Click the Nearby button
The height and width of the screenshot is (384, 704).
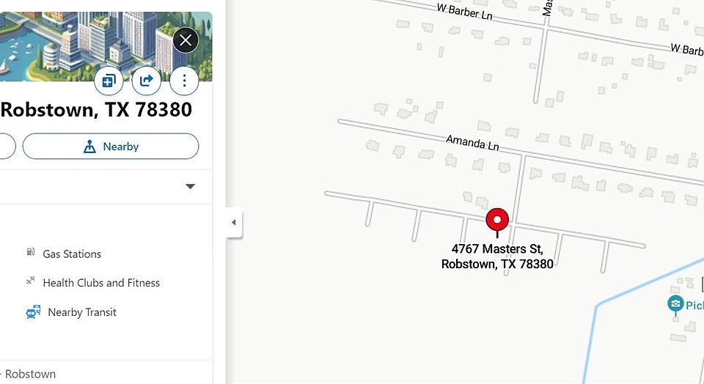click(111, 147)
